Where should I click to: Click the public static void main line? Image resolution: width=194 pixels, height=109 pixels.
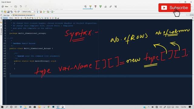click(x=35, y=61)
